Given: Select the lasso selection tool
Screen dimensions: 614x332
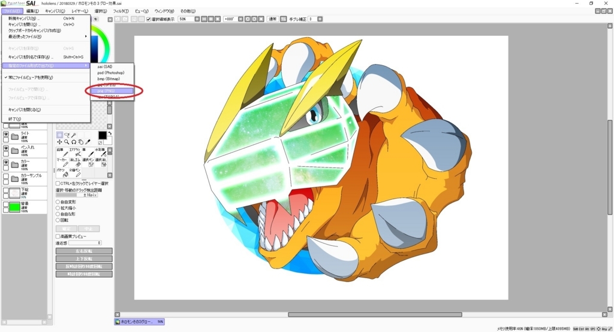Looking at the screenshot, I should [x=67, y=135].
